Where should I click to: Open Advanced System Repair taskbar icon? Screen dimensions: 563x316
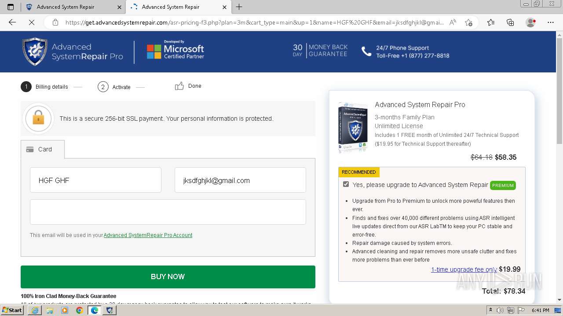pyautogui.click(x=110, y=310)
